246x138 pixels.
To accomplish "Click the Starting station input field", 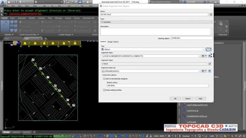I will 192,38.
